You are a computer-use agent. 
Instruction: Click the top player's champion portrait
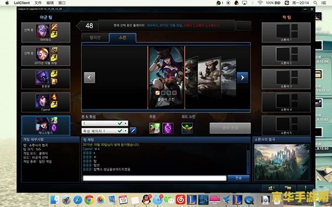[43, 31]
